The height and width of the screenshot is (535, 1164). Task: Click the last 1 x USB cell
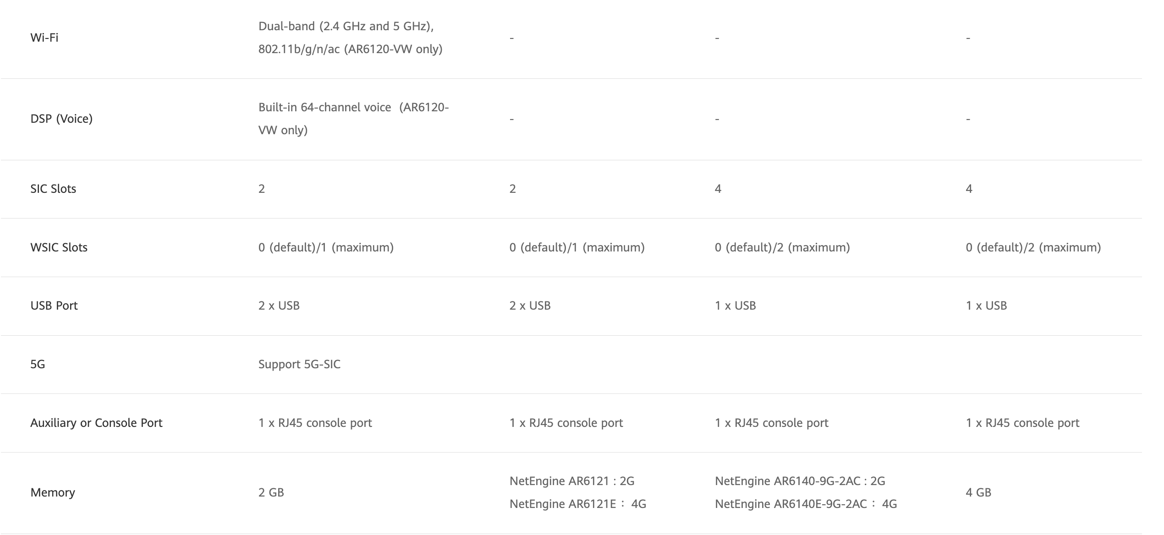point(986,306)
